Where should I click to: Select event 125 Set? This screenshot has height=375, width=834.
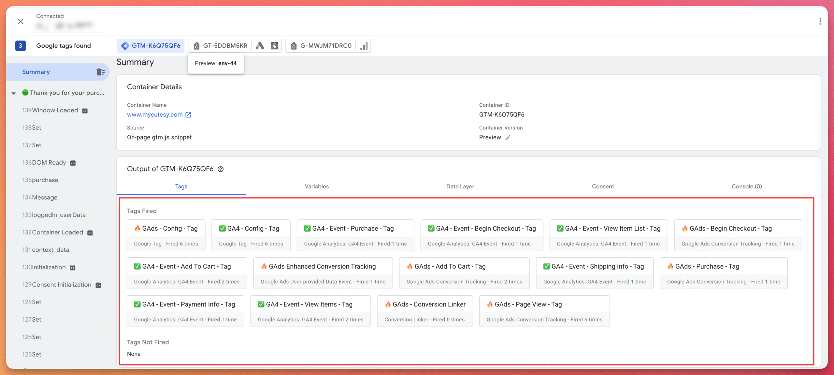(32, 355)
